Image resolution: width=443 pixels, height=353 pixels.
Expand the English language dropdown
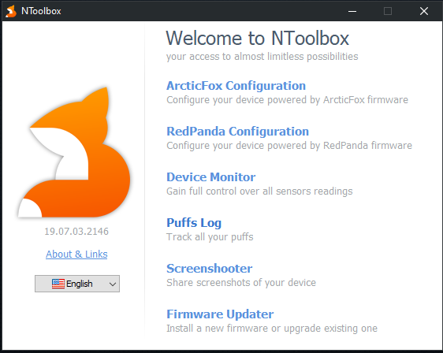(77, 284)
